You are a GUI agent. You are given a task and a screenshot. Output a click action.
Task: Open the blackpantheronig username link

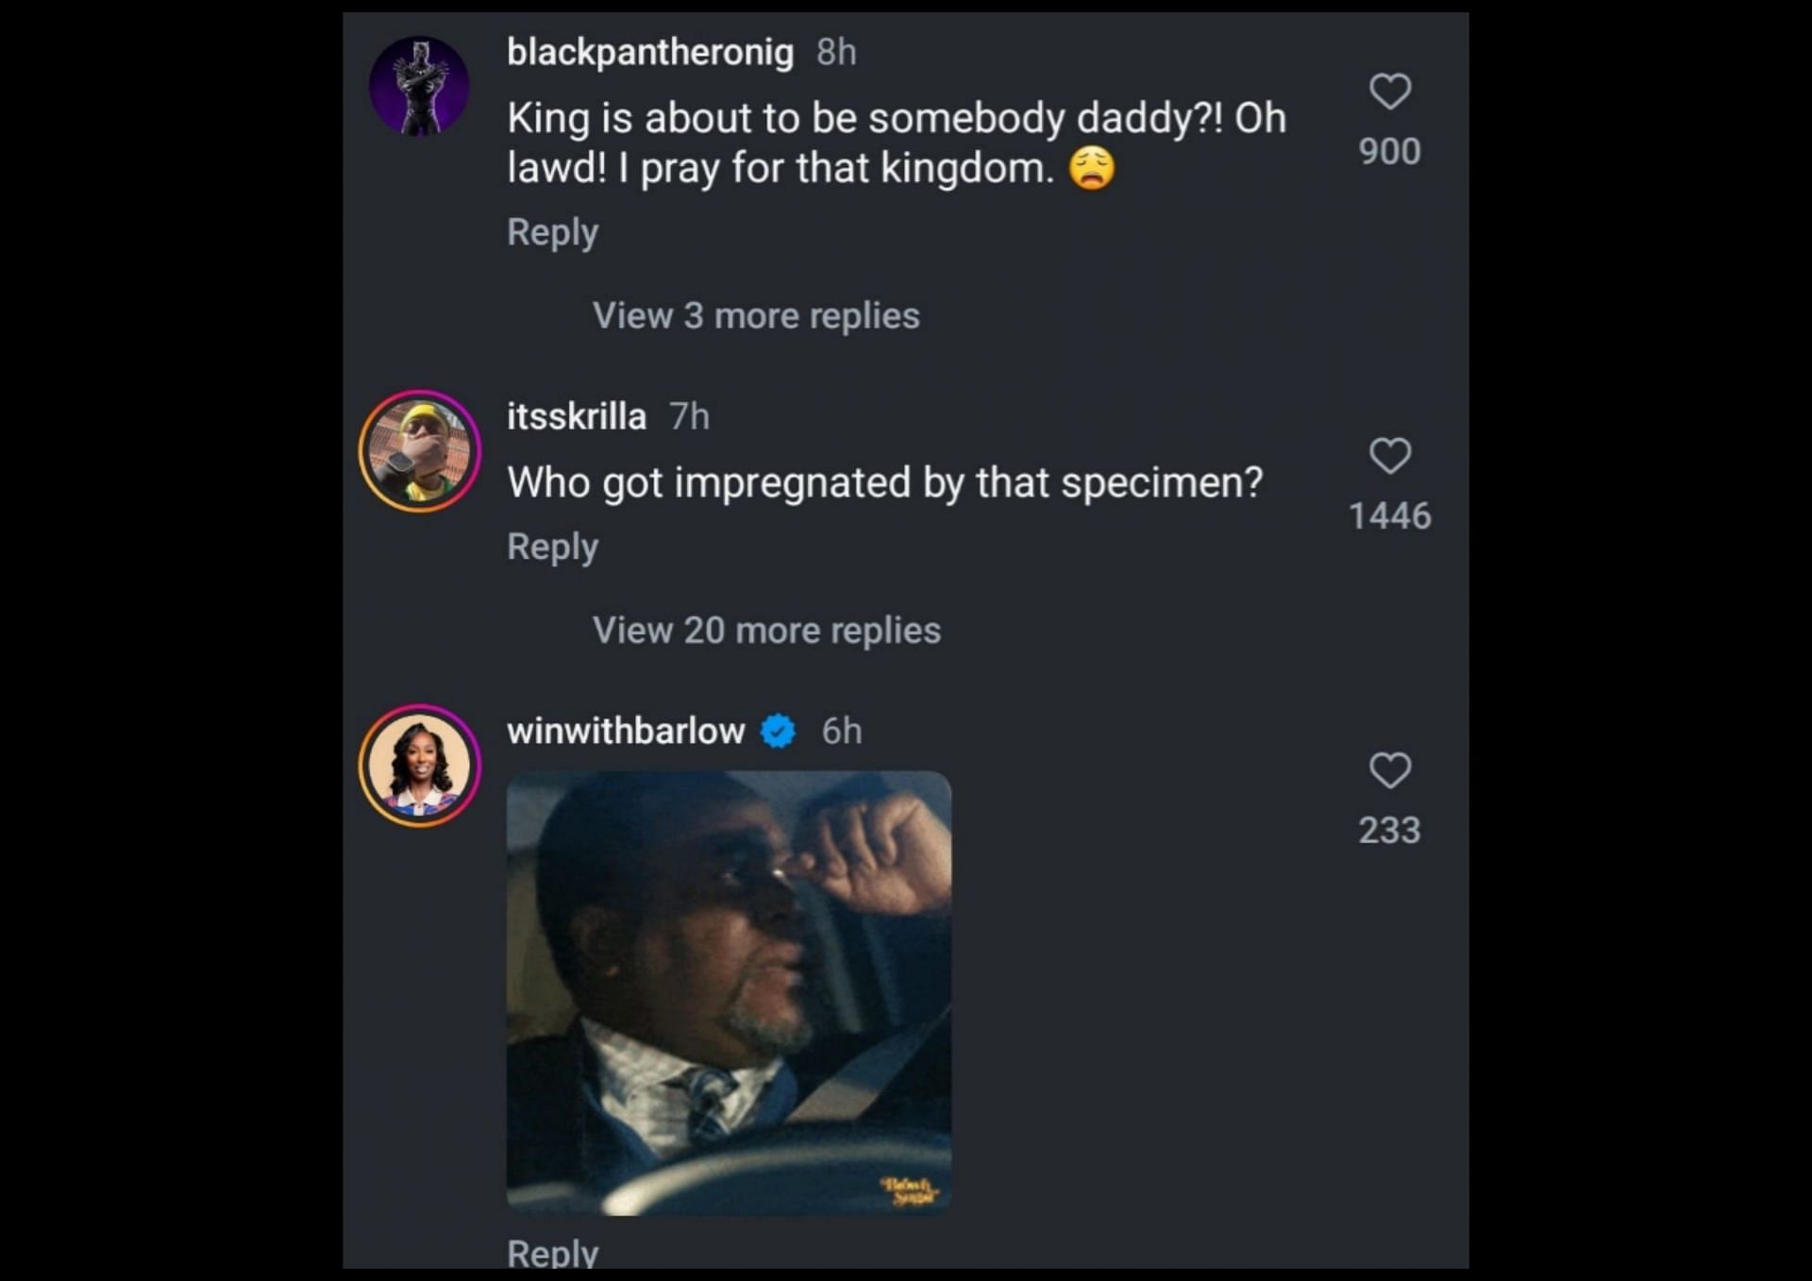point(650,52)
